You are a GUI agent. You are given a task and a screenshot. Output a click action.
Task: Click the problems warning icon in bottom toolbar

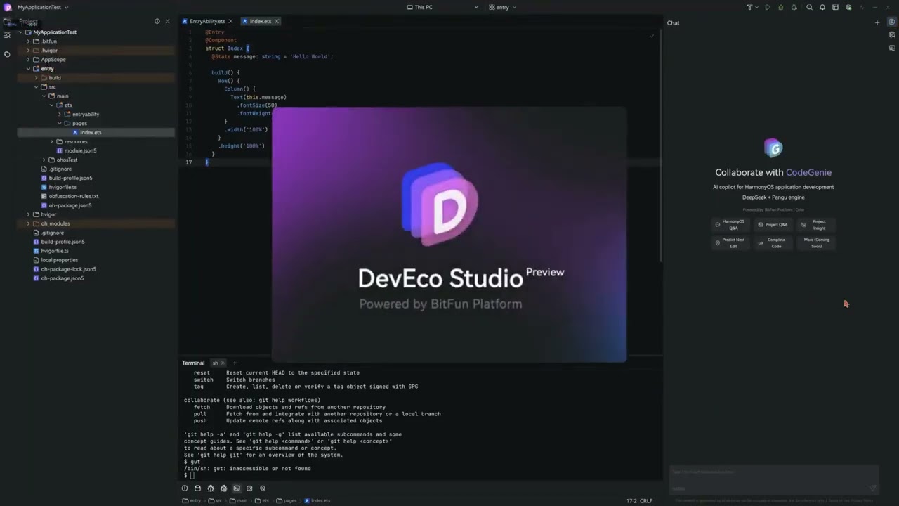point(185,488)
